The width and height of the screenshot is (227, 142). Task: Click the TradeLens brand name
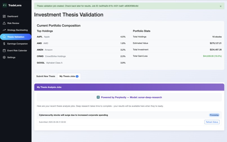click(15, 5)
